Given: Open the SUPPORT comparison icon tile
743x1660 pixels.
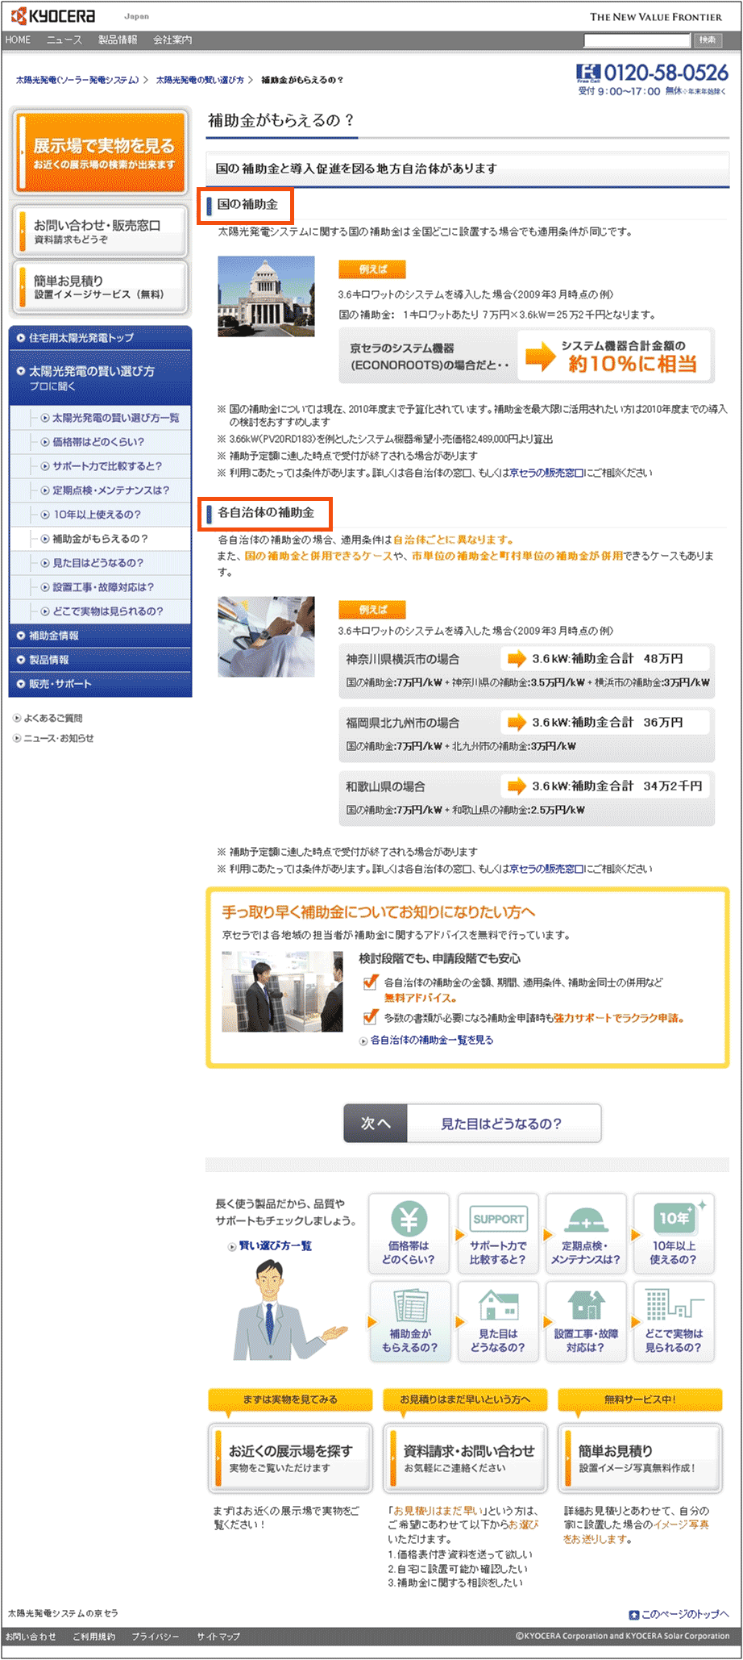Looking at the screenshot, I should [497, 1233].
